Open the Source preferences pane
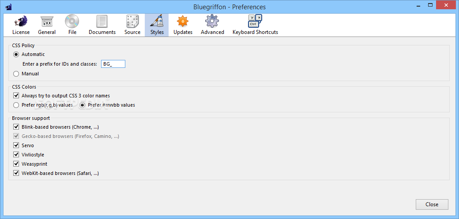This screenshot has width=459, height=219. [132, 25]
